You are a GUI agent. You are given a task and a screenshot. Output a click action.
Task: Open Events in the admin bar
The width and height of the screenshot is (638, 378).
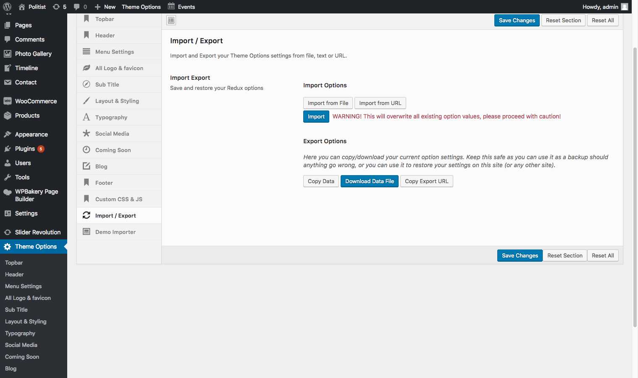181,7
